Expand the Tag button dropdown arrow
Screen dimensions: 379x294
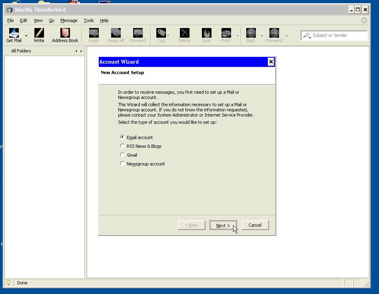[x=168, y=36]
